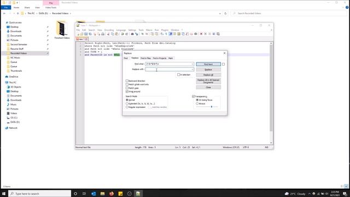The width and height of the screenshot is (350, 197).
Task: Click the Close button in Replace dialog
Action: coord(208,88)
